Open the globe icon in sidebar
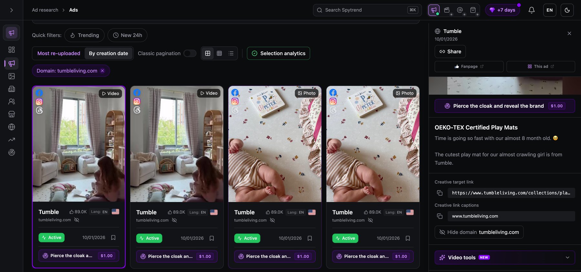This screenshot has width=581, height=272. pyautogui.click(x=12, y=127)
